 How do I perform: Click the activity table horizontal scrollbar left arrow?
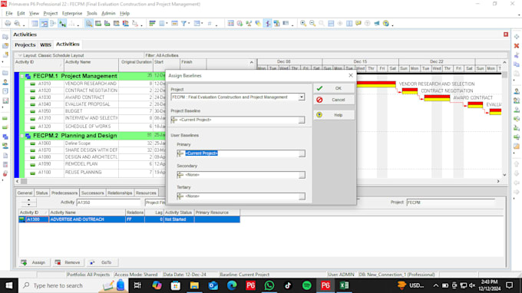pos(18,181)
